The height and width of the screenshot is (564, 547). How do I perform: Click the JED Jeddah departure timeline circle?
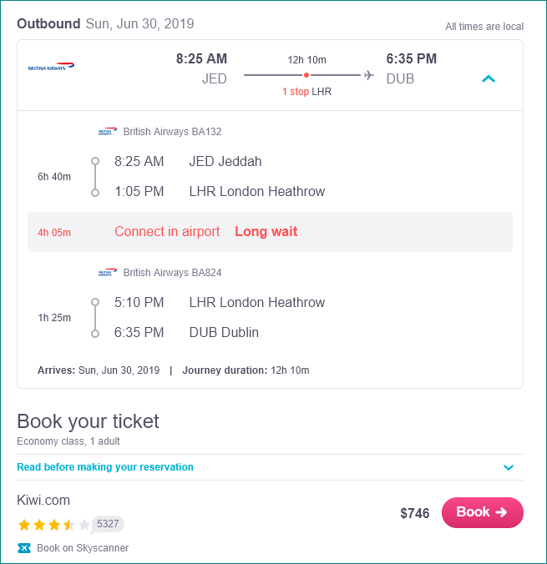(x=95, y=161)
